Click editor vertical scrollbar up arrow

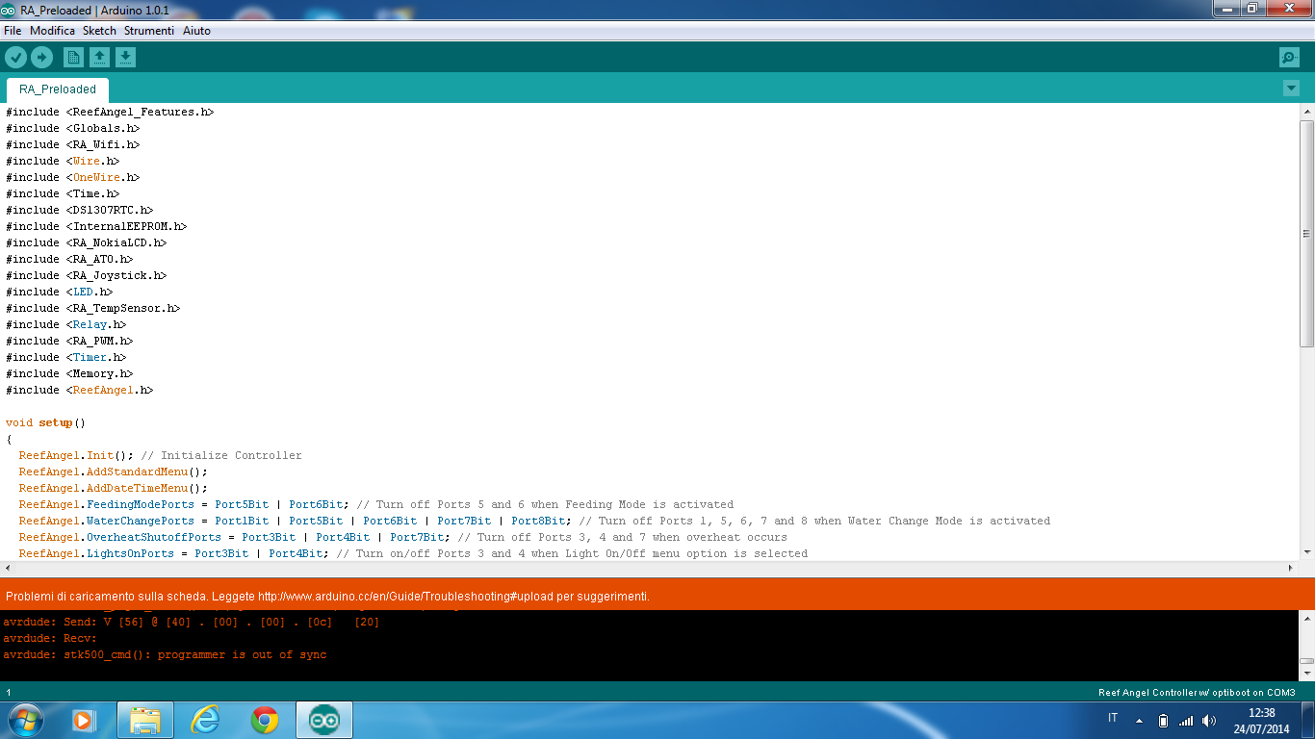(1306, 112)
